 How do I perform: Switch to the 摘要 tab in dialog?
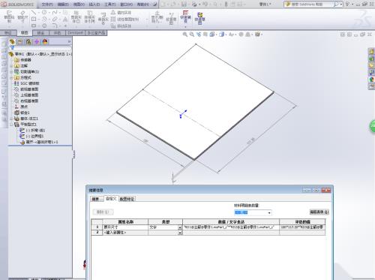pyautogui.click(x=96, y=199)
